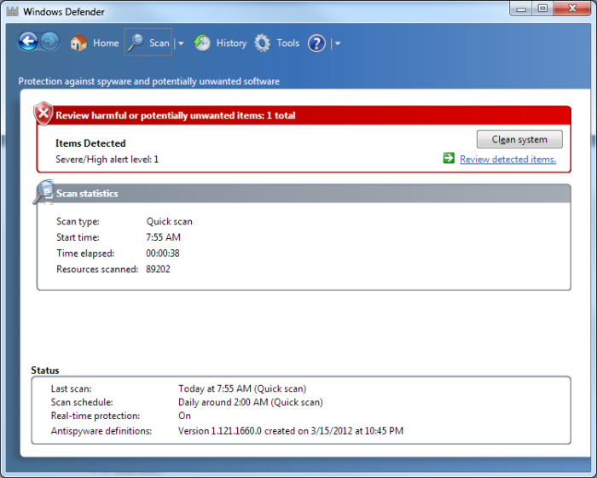The height and width of the screenshot is (478, 597).
Task: Click the 'Items Detected' heading
Action: click(90, 143)
